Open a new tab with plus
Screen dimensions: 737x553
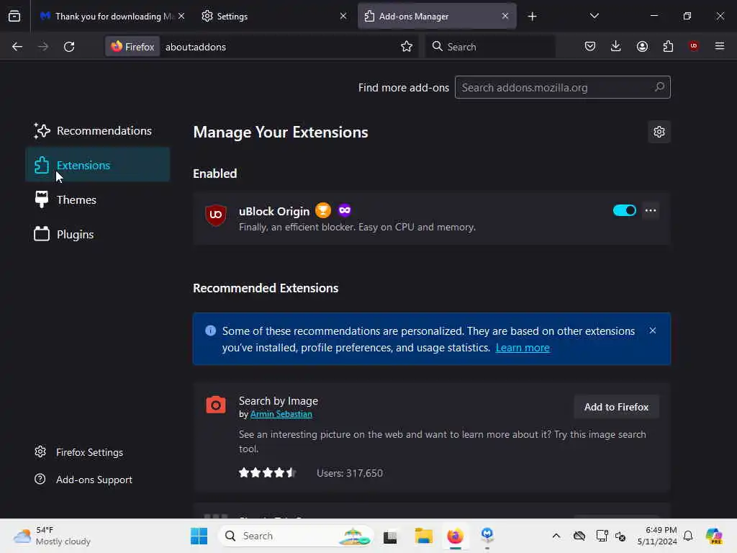(532, 17)
